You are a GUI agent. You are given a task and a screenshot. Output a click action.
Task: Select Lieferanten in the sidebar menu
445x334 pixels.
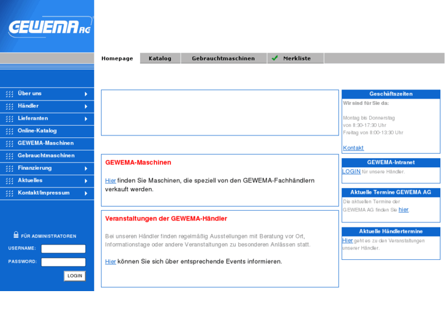47,118
